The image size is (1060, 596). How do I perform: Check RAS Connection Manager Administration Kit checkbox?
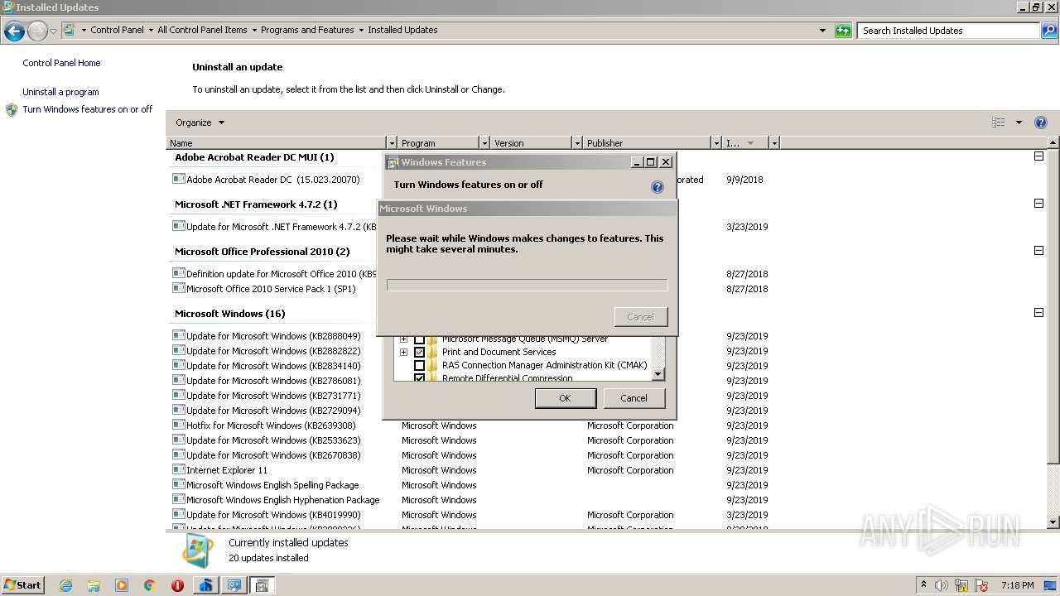coord(419,365)
